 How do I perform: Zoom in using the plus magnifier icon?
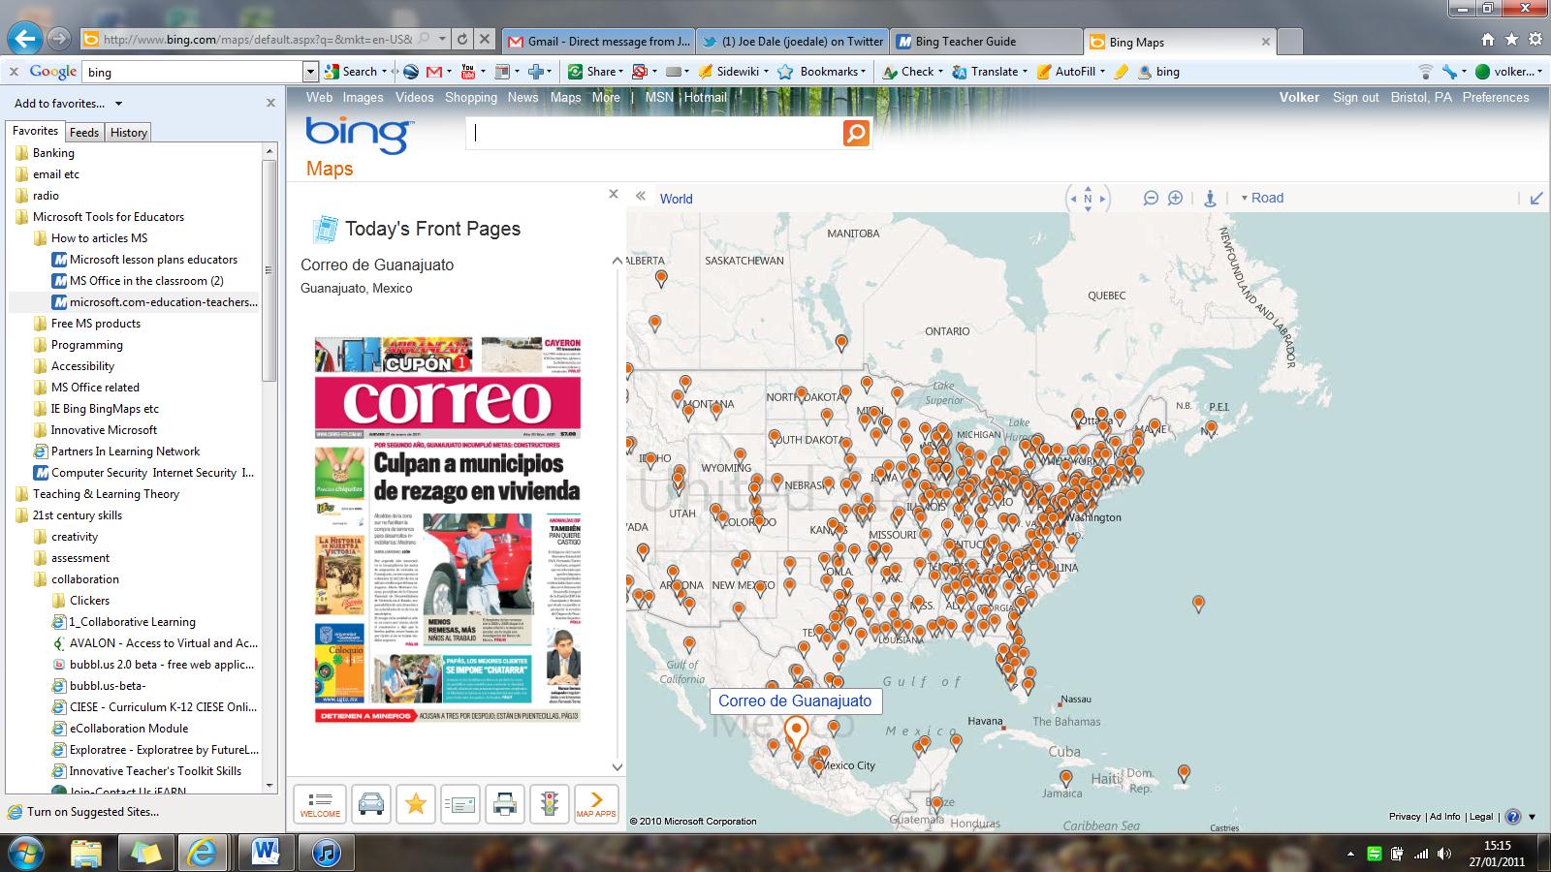pos(1176,197)
